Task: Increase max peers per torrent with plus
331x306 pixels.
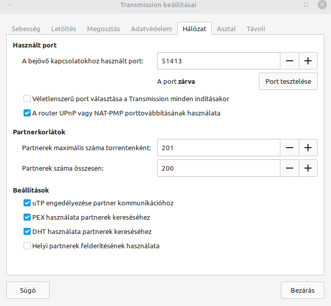Action: coord(308,148)
